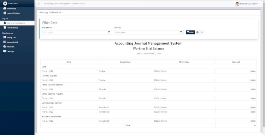The image size is (265, 135).
Task: Click the Group List table icon
Action: click(x=5, y=37)
